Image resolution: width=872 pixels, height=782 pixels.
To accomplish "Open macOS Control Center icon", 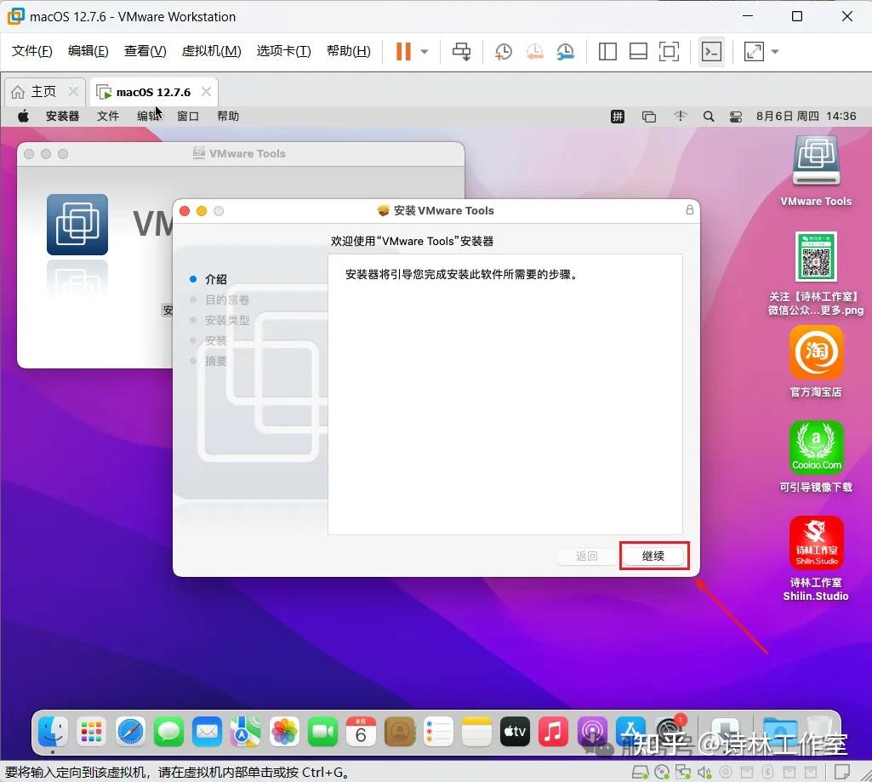I will pyautogui.click(x=736, y=117).
